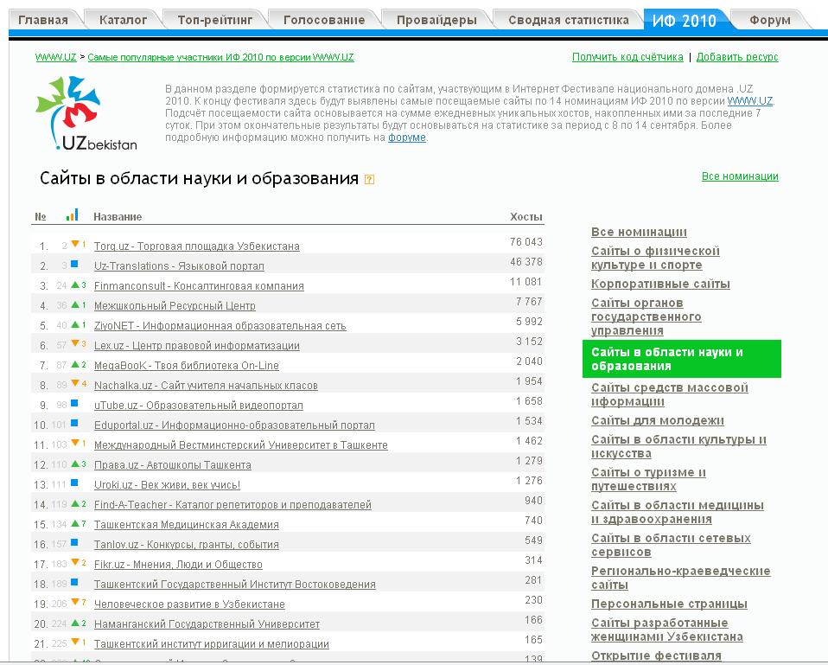828x665 pixels.
Task: Open MegaBooK - Твоя библиотека On-Line
Action: (187, 366)
